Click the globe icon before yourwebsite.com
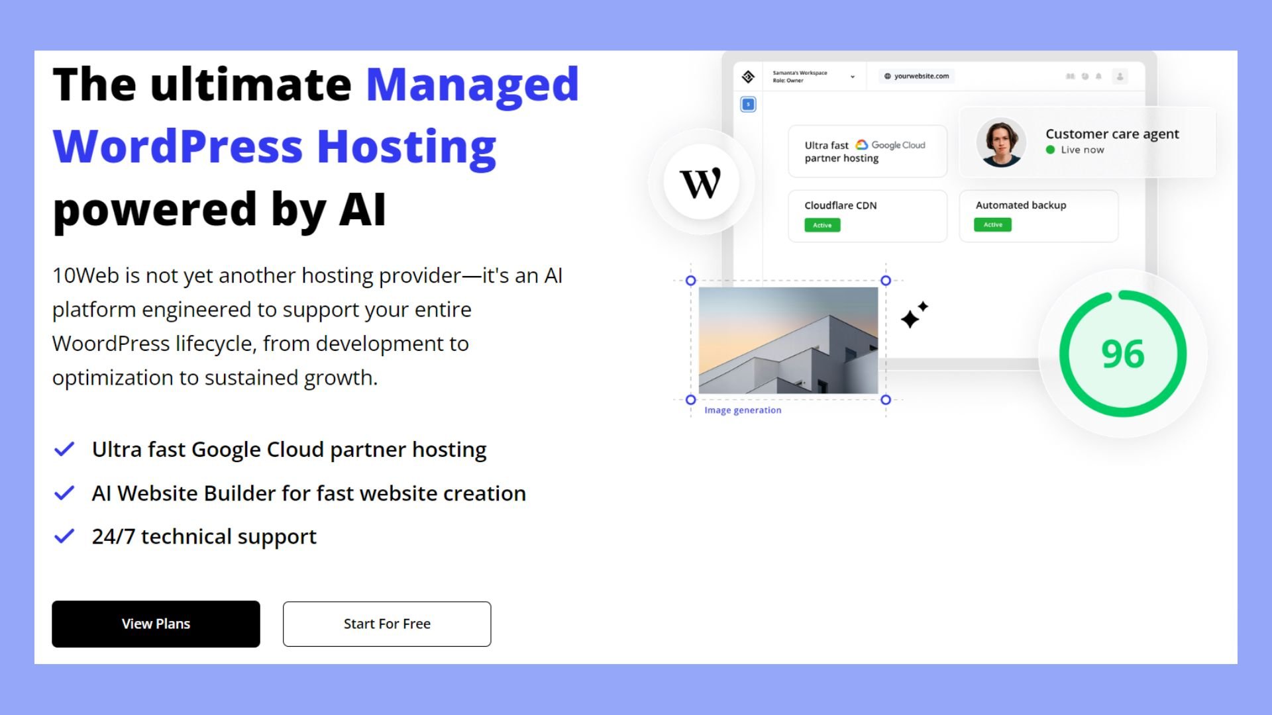This screenshot has width=1272, height=715. click(x=888, y=76)
